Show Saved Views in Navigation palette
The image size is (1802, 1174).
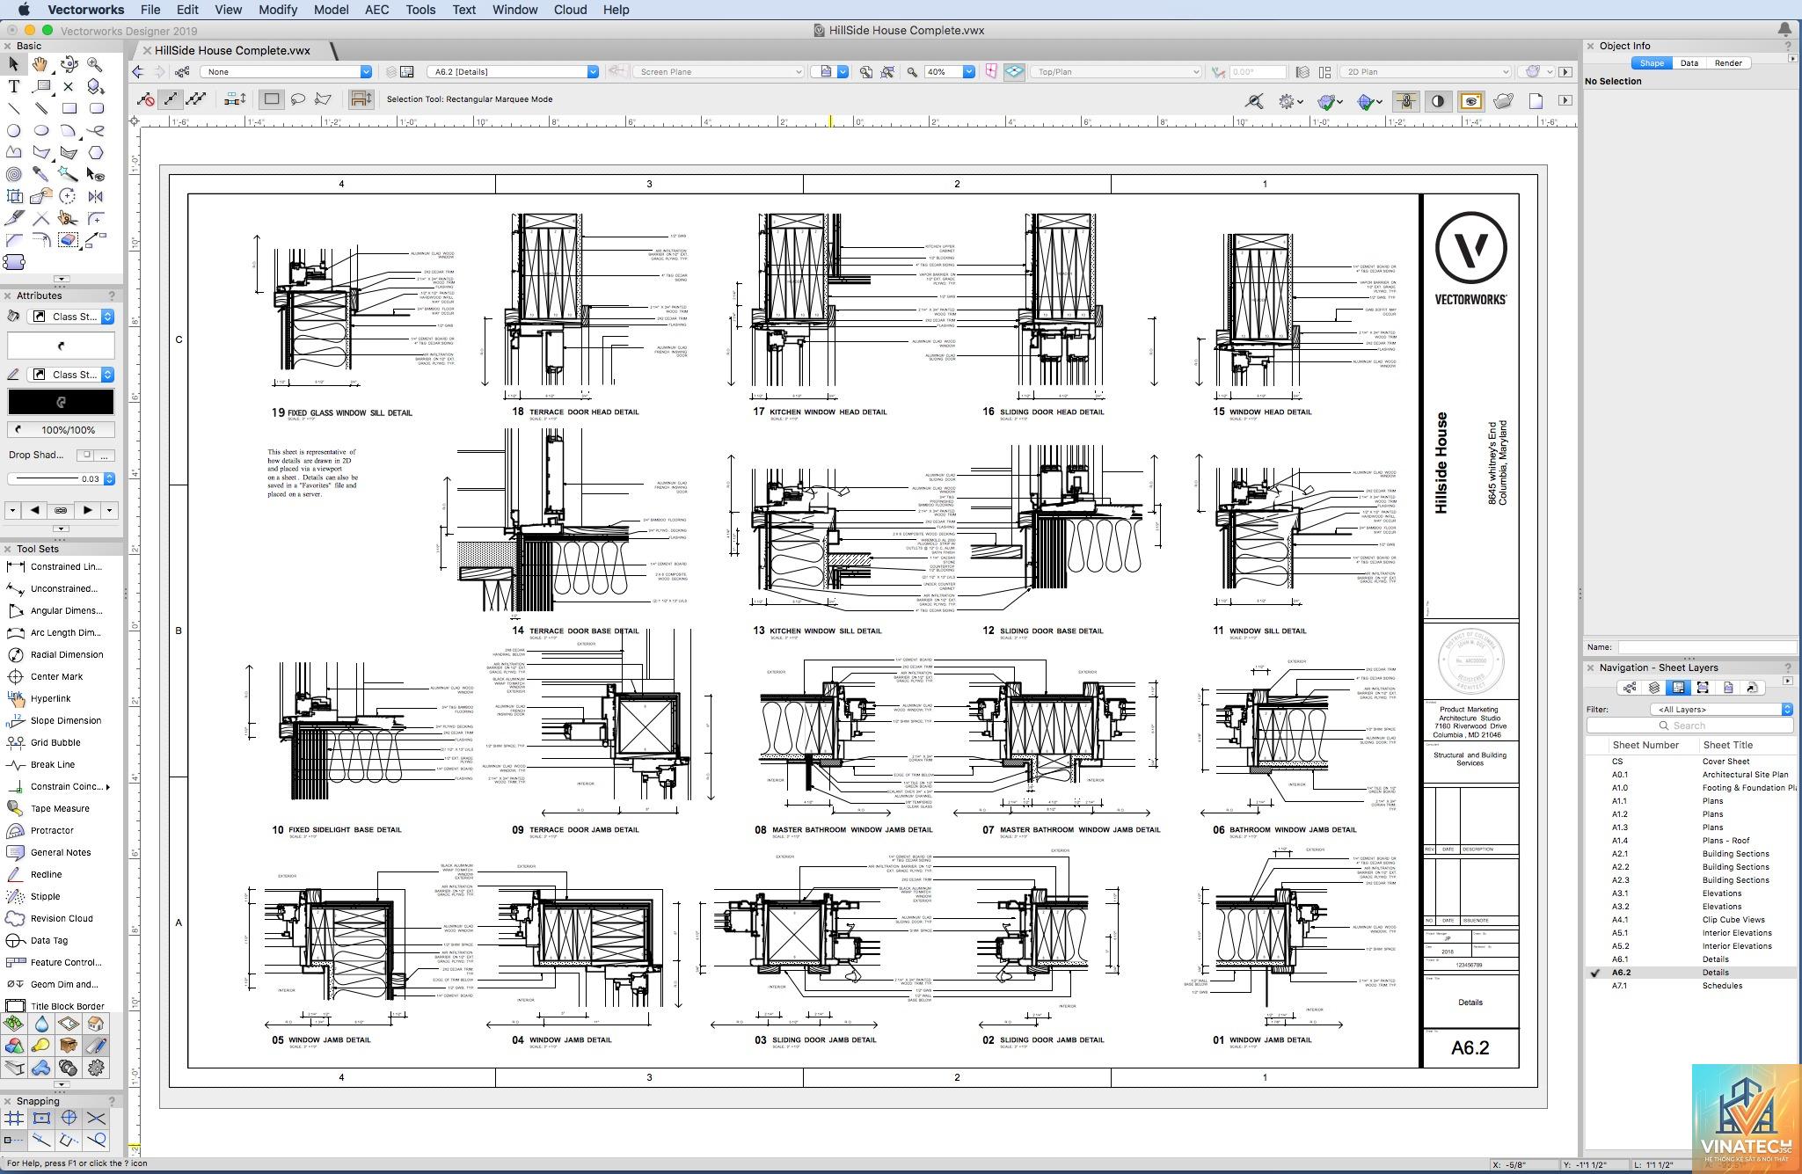point(1727,688)
